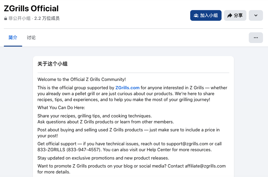Image resolution: width=268 pixels, height=177 pixels.
Task: Select the 简介 tab
Action: 13,38
